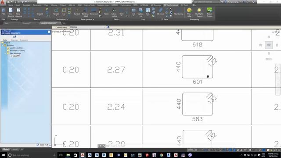Toggle MODEL space button in status bar
The width and height of the screenshot is (281, 158).
(x=190, y=150)
